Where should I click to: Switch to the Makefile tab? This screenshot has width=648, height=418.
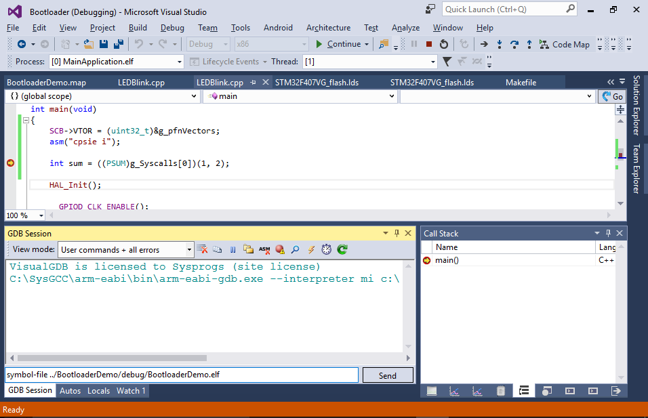tap(521, 83)
